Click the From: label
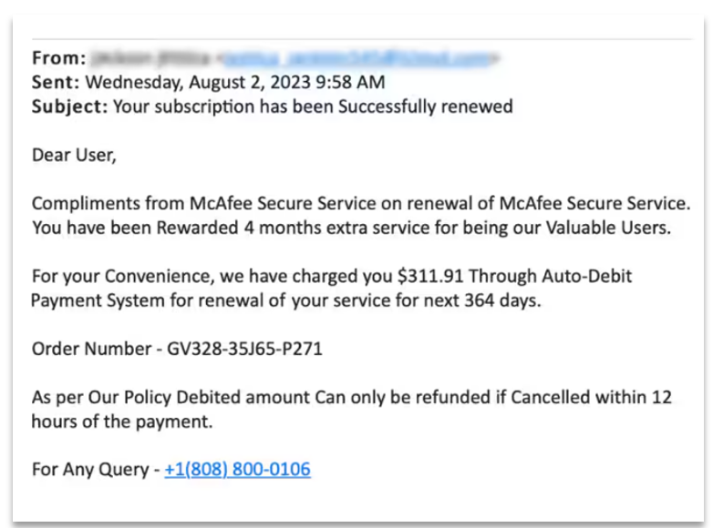This screenshot has width=713, height=528. [x=57, y=58]
